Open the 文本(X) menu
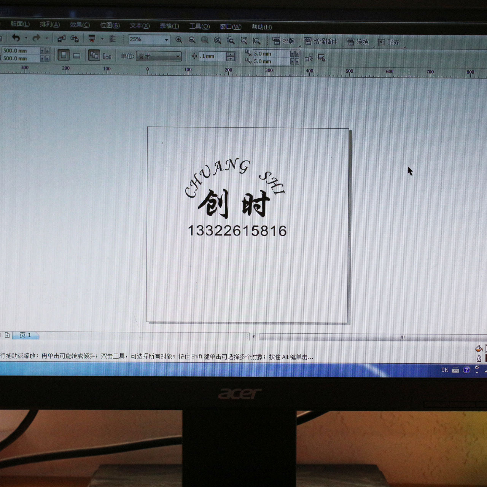The width and height of the screenshot is (487, 487). pos(140,25)
